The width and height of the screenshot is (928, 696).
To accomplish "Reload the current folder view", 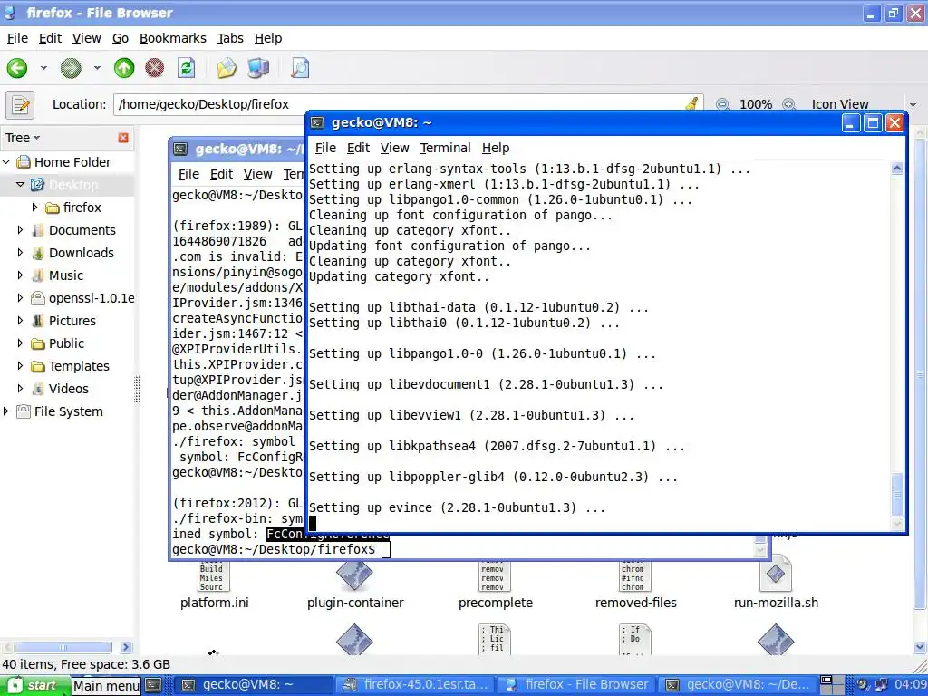I will [186, 68].
